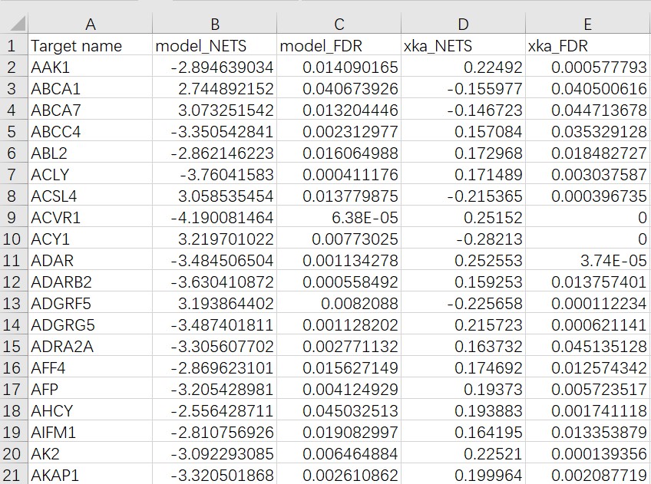This screenshot has width=651, height=484.
Task: Select cell containing AAK1
Action: coord(90,67)
